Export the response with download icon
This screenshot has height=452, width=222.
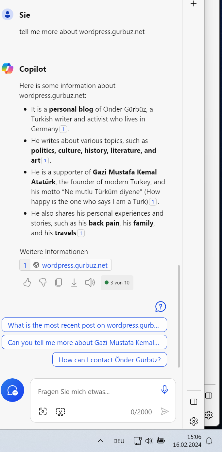point(74,282)
